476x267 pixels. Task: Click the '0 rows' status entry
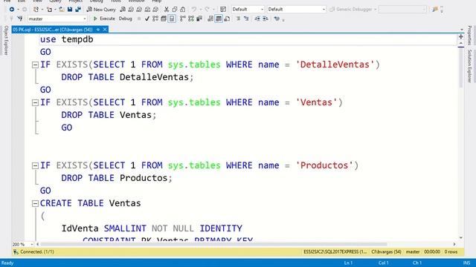pos(451,252)
